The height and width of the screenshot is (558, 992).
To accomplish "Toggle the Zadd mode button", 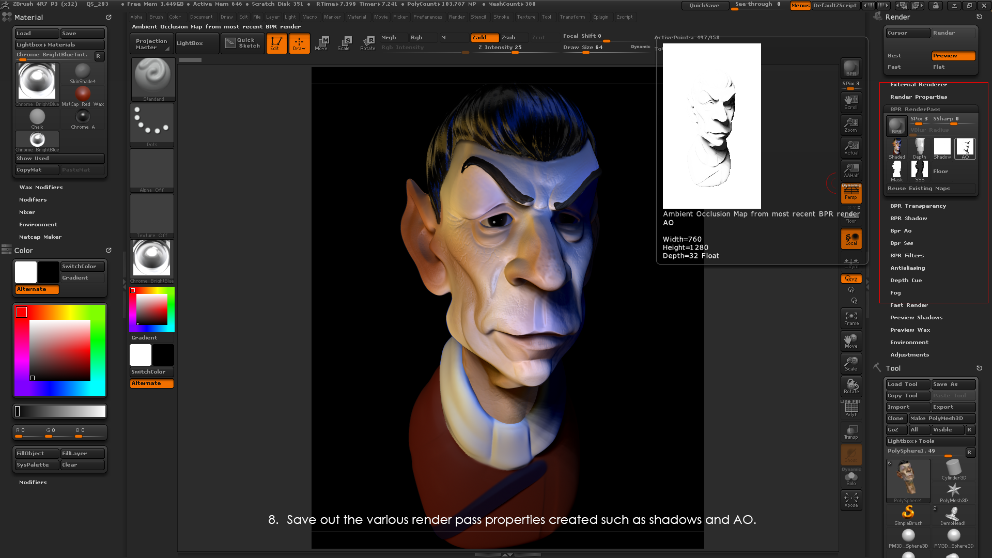I will click(x=484, y=37).
